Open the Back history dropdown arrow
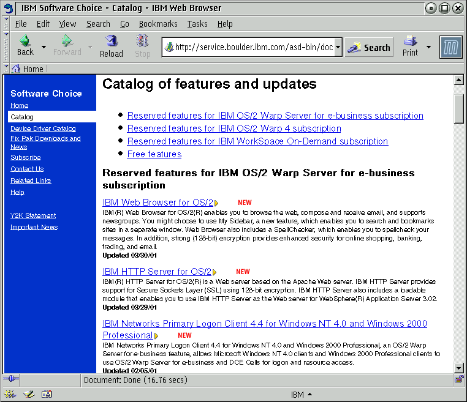The height and width of the screenshot is (402, 467). pyautogui.click(x=44, y=47)
